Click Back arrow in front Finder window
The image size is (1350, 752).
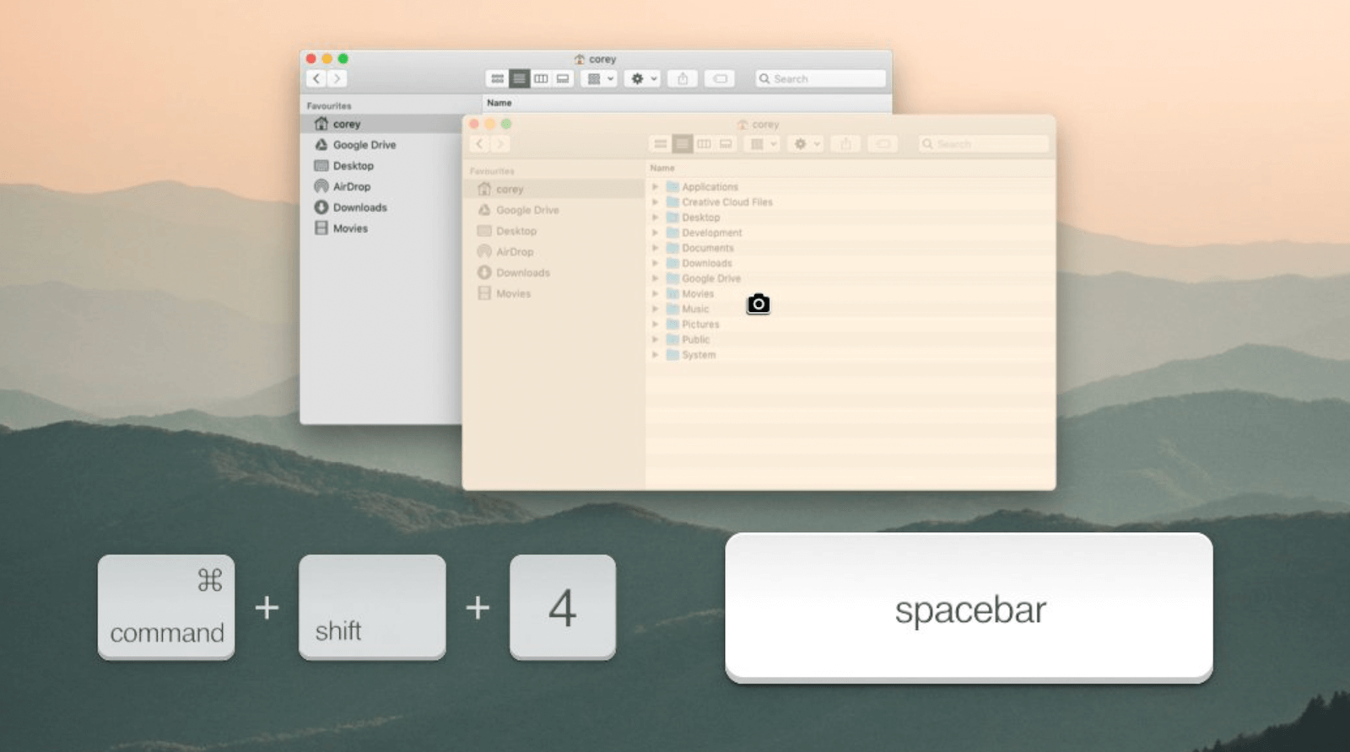[479, 144]
